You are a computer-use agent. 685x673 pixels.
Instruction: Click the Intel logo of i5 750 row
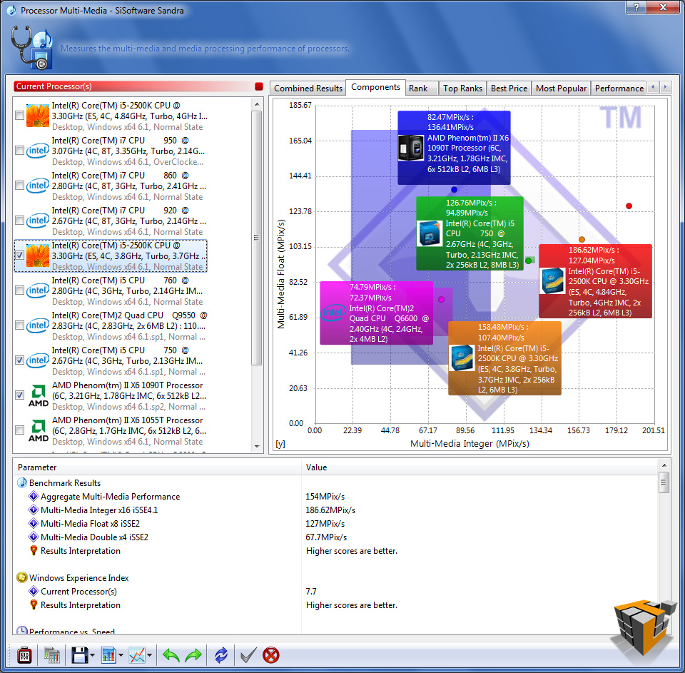pyautogui.click(x=38, y=361)
